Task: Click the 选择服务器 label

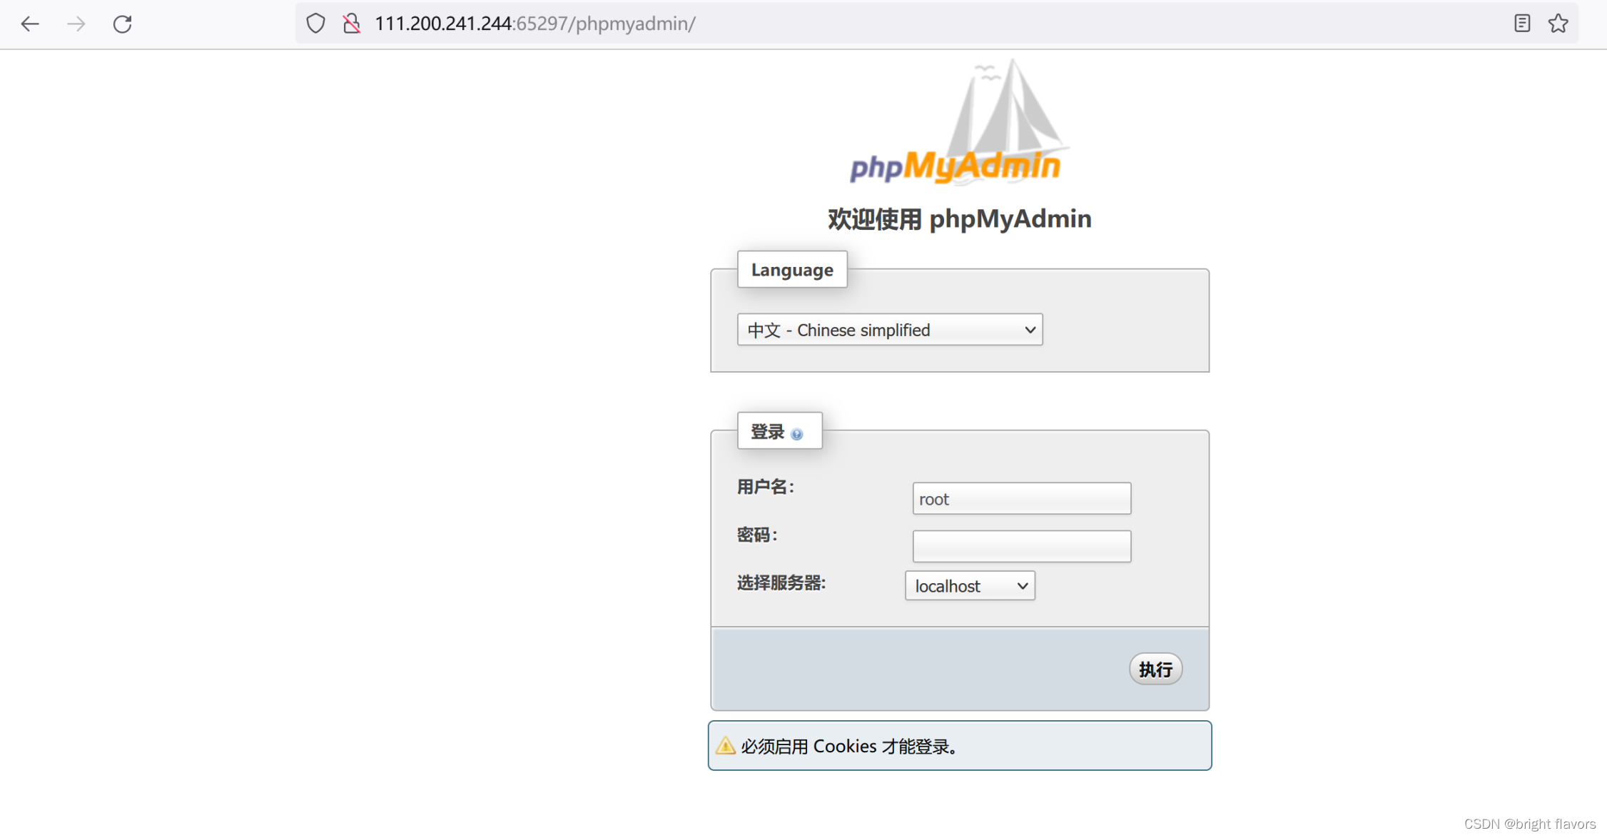Action: [x=781, y=582]
